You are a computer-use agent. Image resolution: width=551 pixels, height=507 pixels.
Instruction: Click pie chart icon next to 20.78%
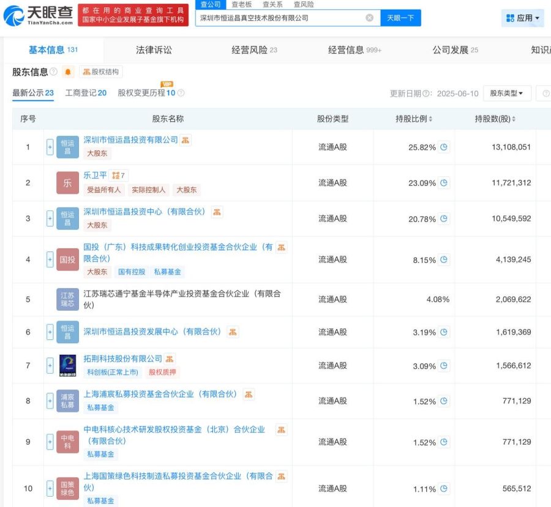(444, 219)
